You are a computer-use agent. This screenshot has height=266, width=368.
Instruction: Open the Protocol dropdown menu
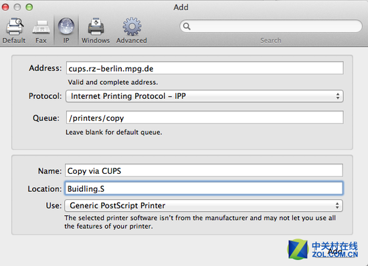click(205, 96)
